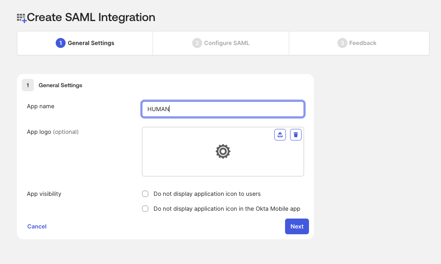Click the 'App name' field label
This screenshot has height=264, width=441.
pos(40,106)
